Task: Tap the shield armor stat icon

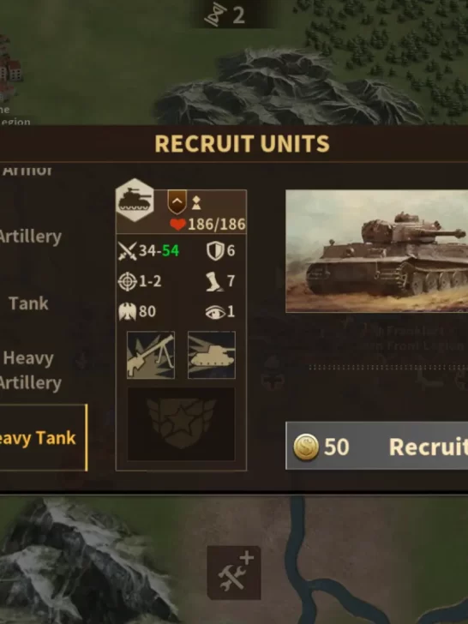Action: pos(215,250)
